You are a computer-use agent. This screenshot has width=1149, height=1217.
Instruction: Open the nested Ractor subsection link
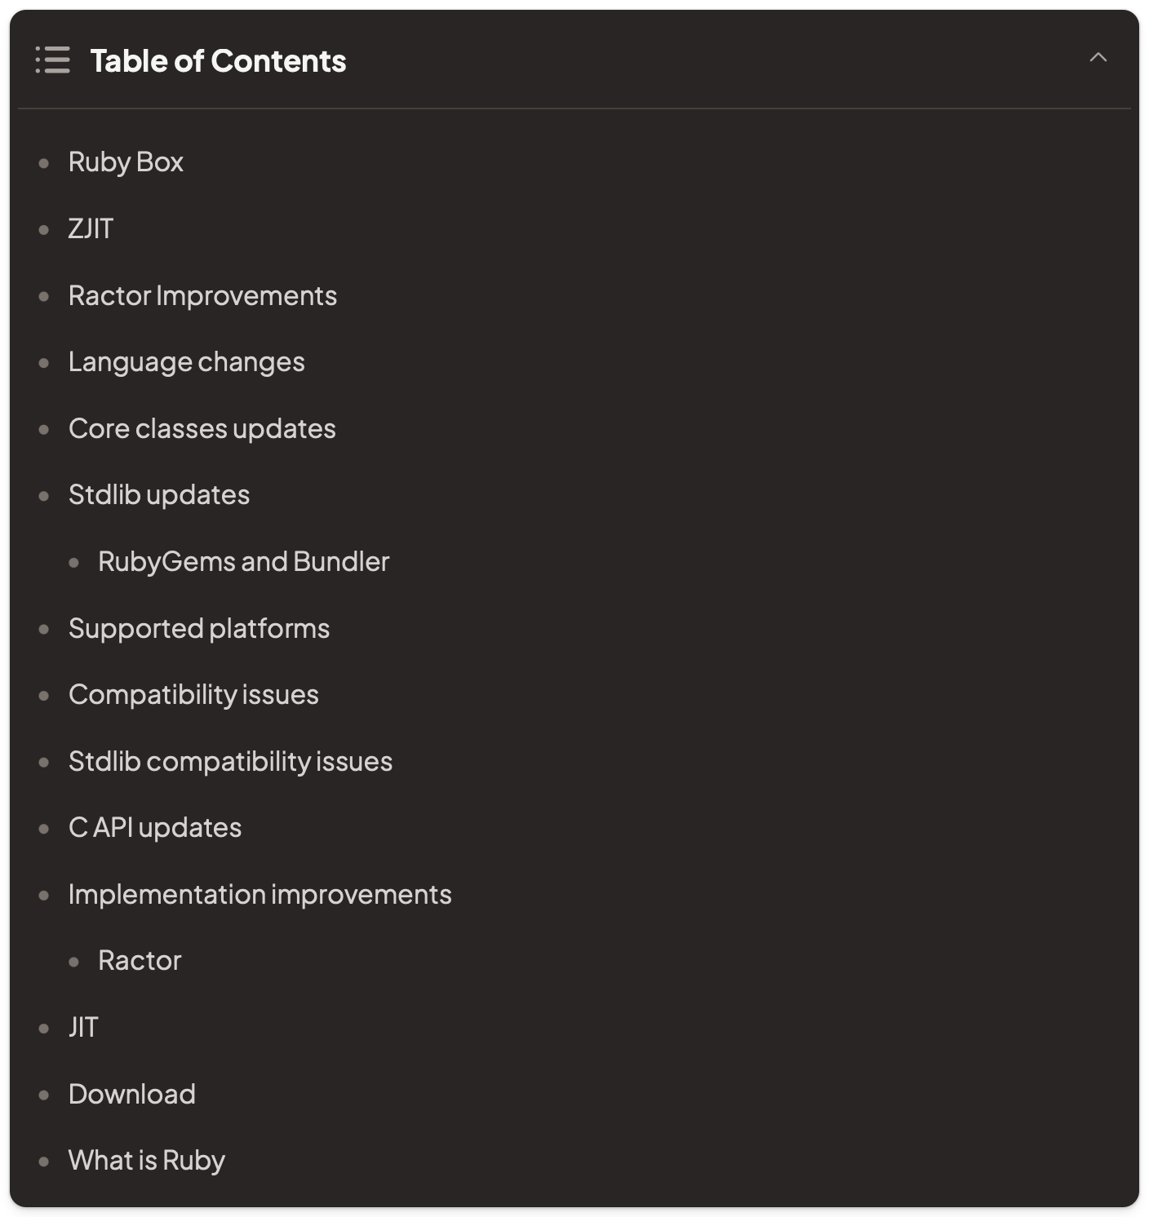pos(140,961)
